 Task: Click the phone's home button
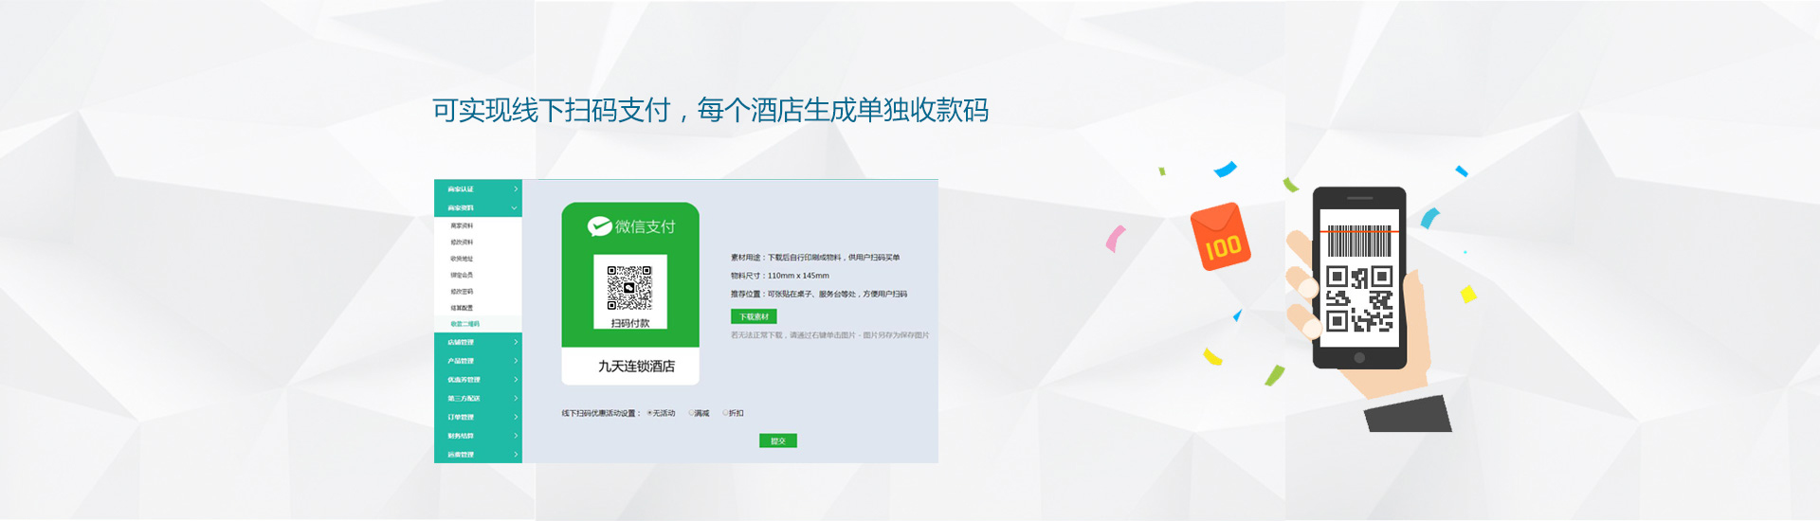click(x=1359, y=358)
